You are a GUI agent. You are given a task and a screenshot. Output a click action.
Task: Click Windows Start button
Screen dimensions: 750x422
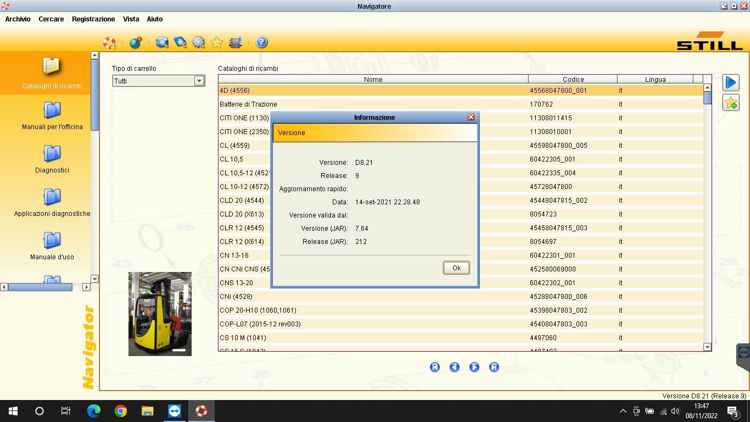(13, 411)
